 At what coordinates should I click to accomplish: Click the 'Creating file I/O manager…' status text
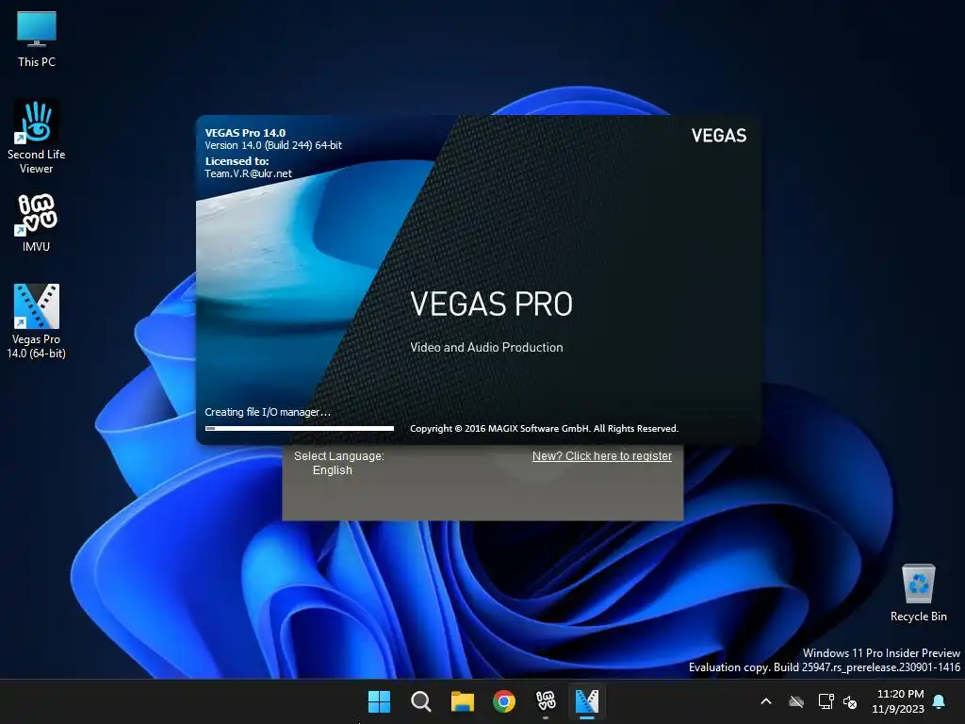[x=268, y=413]
